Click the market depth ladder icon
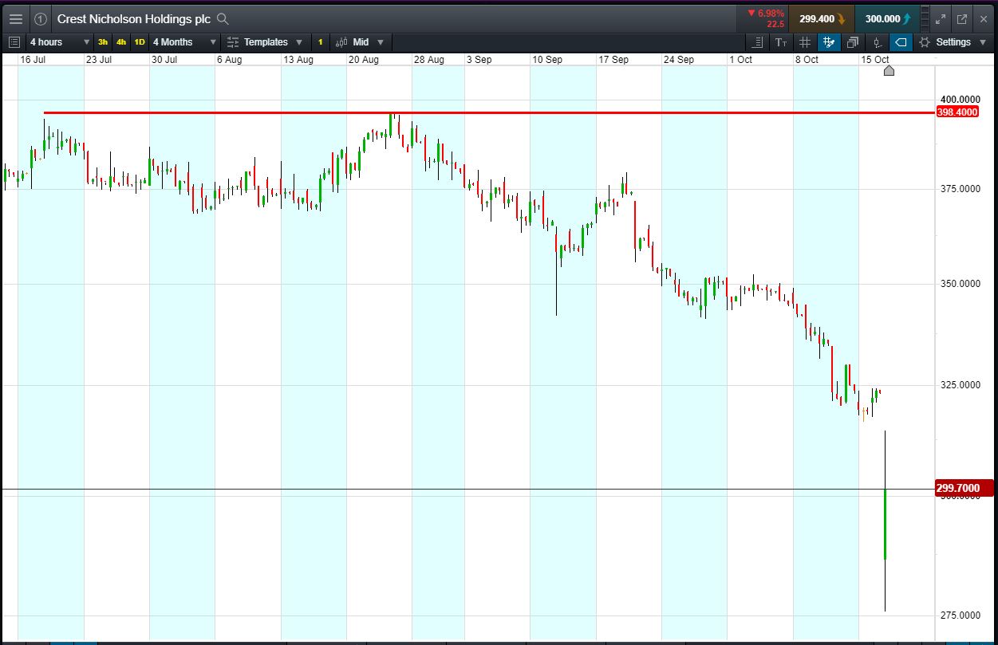Image resolution: width=998 pixels, height=645 pixels. (924, 18)
